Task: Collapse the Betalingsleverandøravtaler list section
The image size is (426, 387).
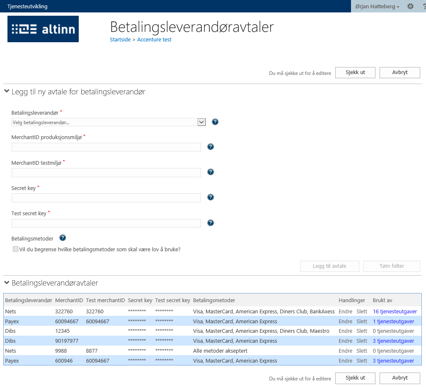Action: pyautogui.click(x=7, y=283)
